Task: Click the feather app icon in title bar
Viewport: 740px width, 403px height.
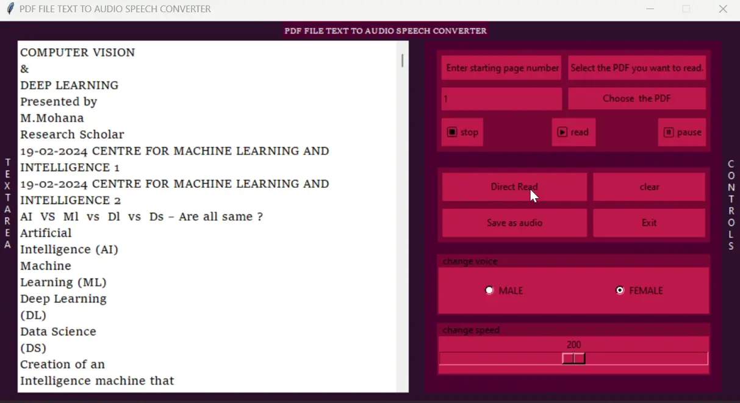Action: click(10, 9)
